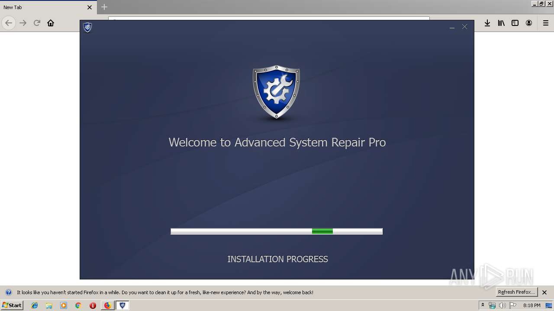Image resolution: width=554 pixels, height=311 pixels.
Task: Select the New Tab tab
Action: [x=48, y=7]
